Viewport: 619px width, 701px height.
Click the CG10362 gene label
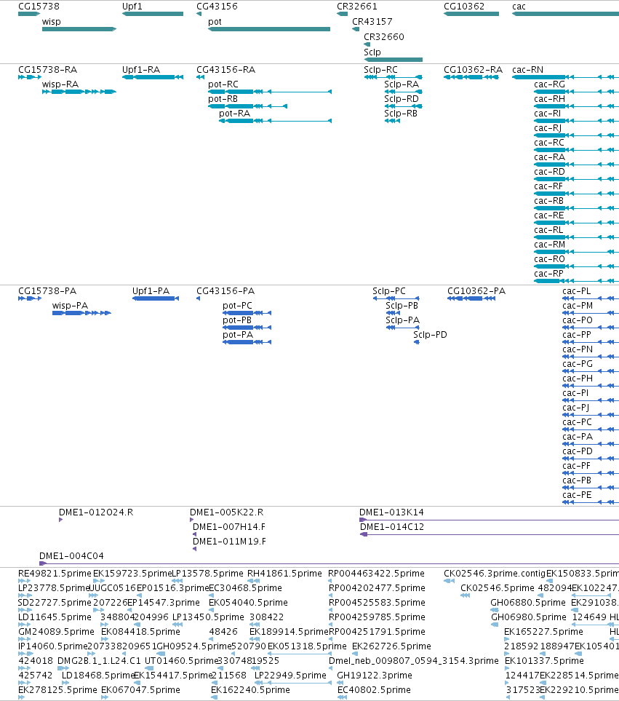point(464,7)
